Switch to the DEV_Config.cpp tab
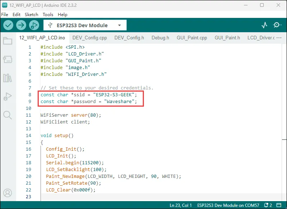The height and width of the screenshot is (209, 287). 89,38
